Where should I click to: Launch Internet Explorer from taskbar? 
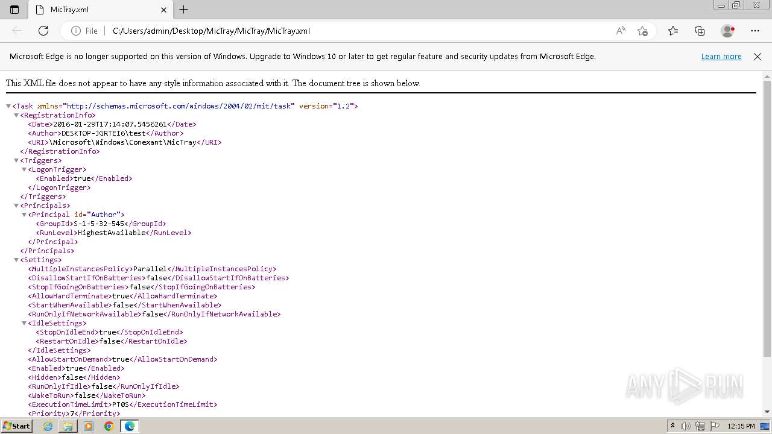[x=48, y=426]
